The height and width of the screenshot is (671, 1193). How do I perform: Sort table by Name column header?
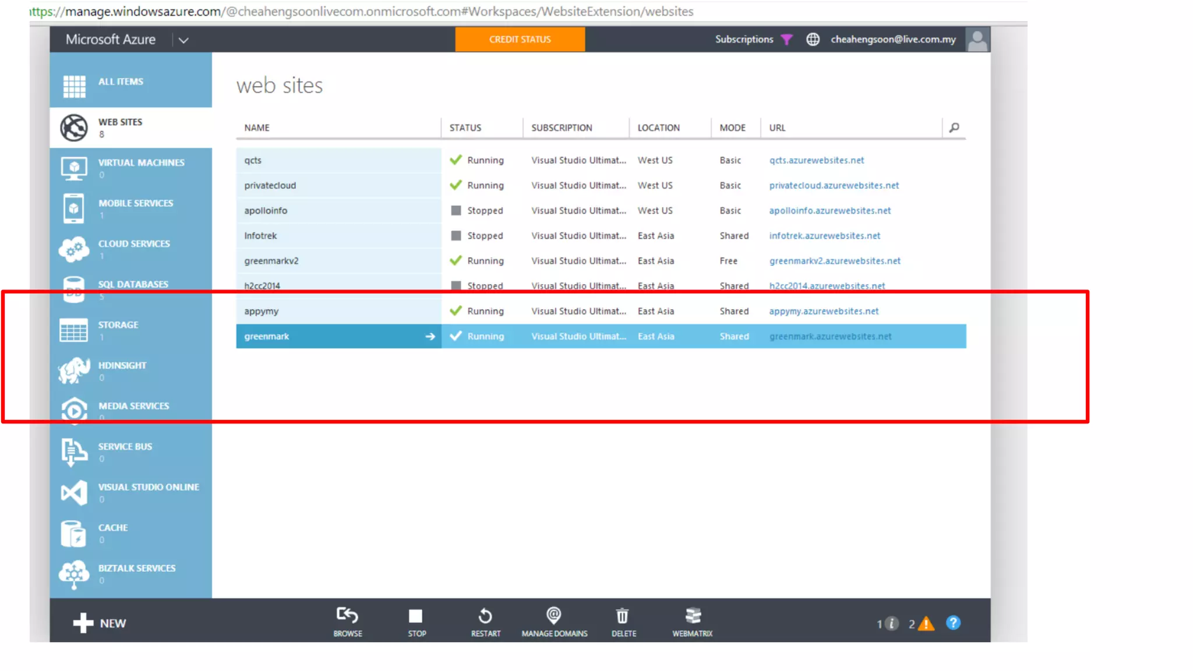pyautogui.click(x=257, y=128)
